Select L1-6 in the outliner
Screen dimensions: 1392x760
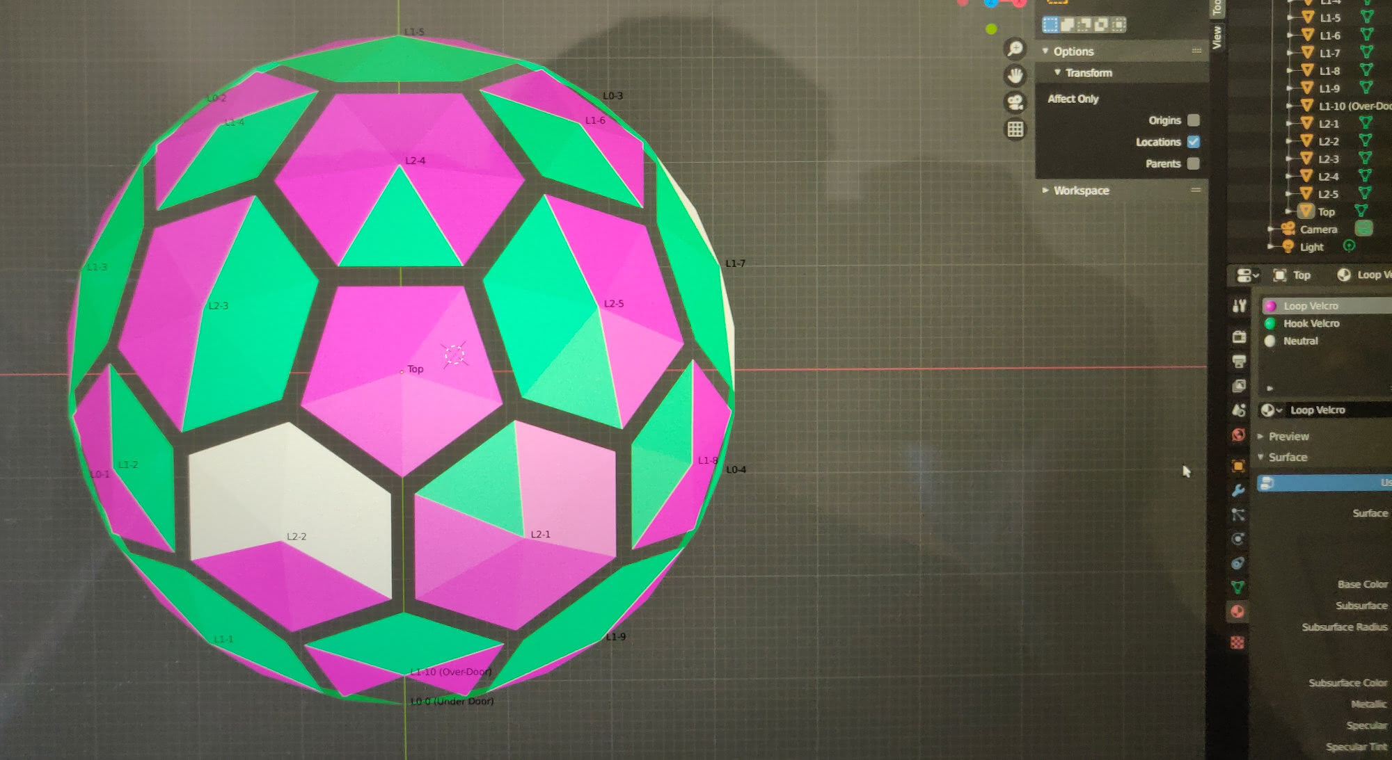click(1329, 35)
